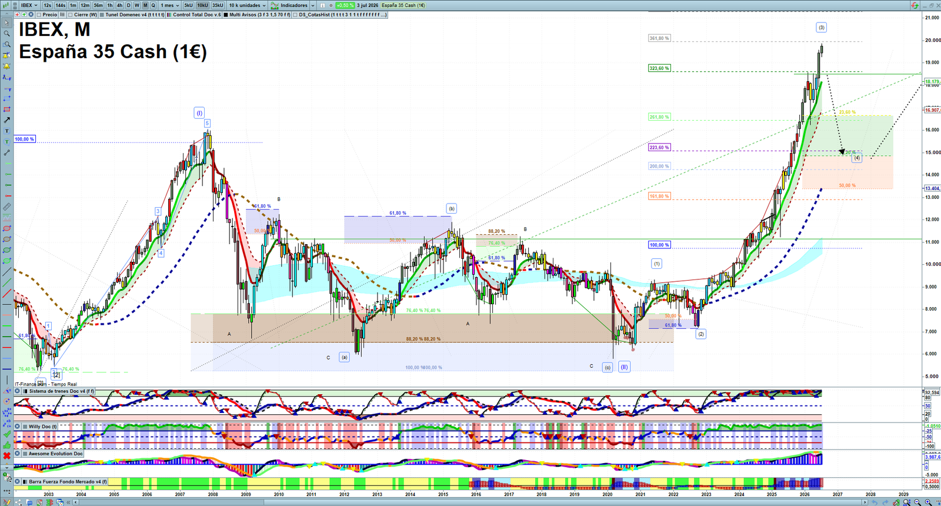The image size is (941, 506).
Task: Open Control Total Doc v.6 indicator settings
Action: 193,15
